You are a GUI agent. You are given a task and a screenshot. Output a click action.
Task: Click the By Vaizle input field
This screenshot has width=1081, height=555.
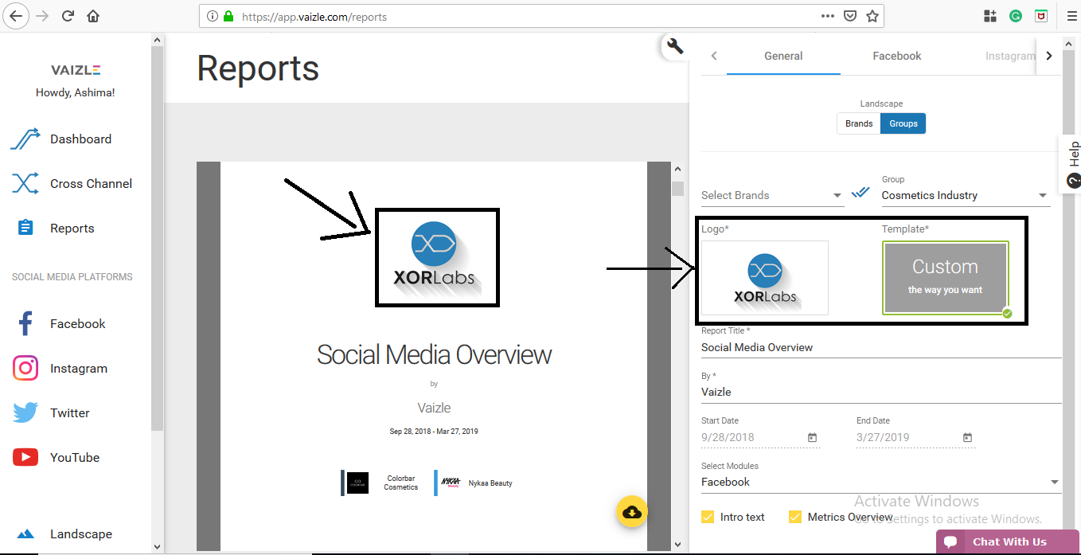[881, 392]
